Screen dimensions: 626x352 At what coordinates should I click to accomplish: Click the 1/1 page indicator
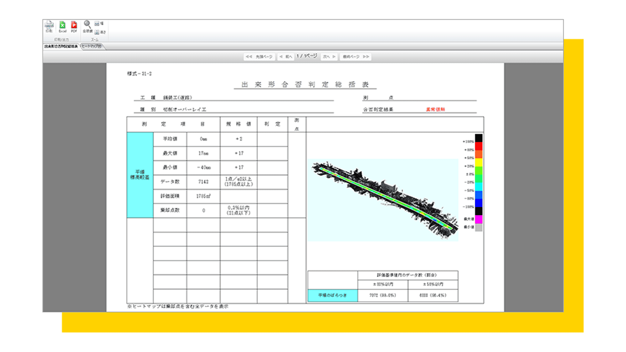(x=307, y=56)
